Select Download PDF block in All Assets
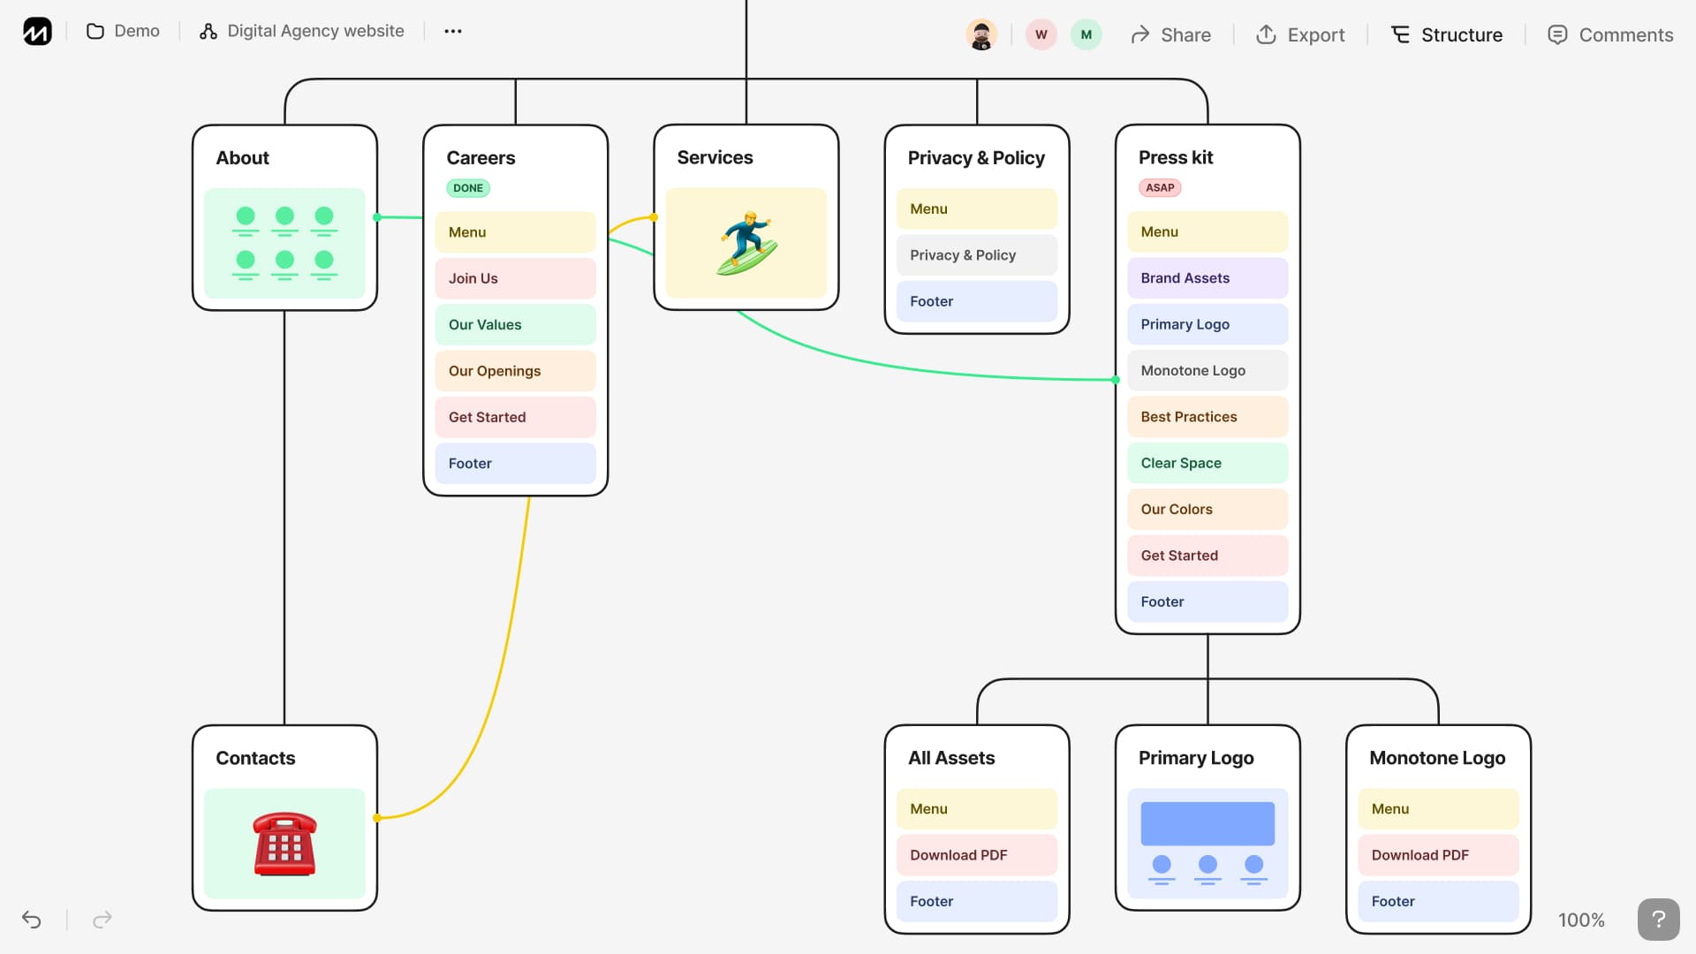 975,855
